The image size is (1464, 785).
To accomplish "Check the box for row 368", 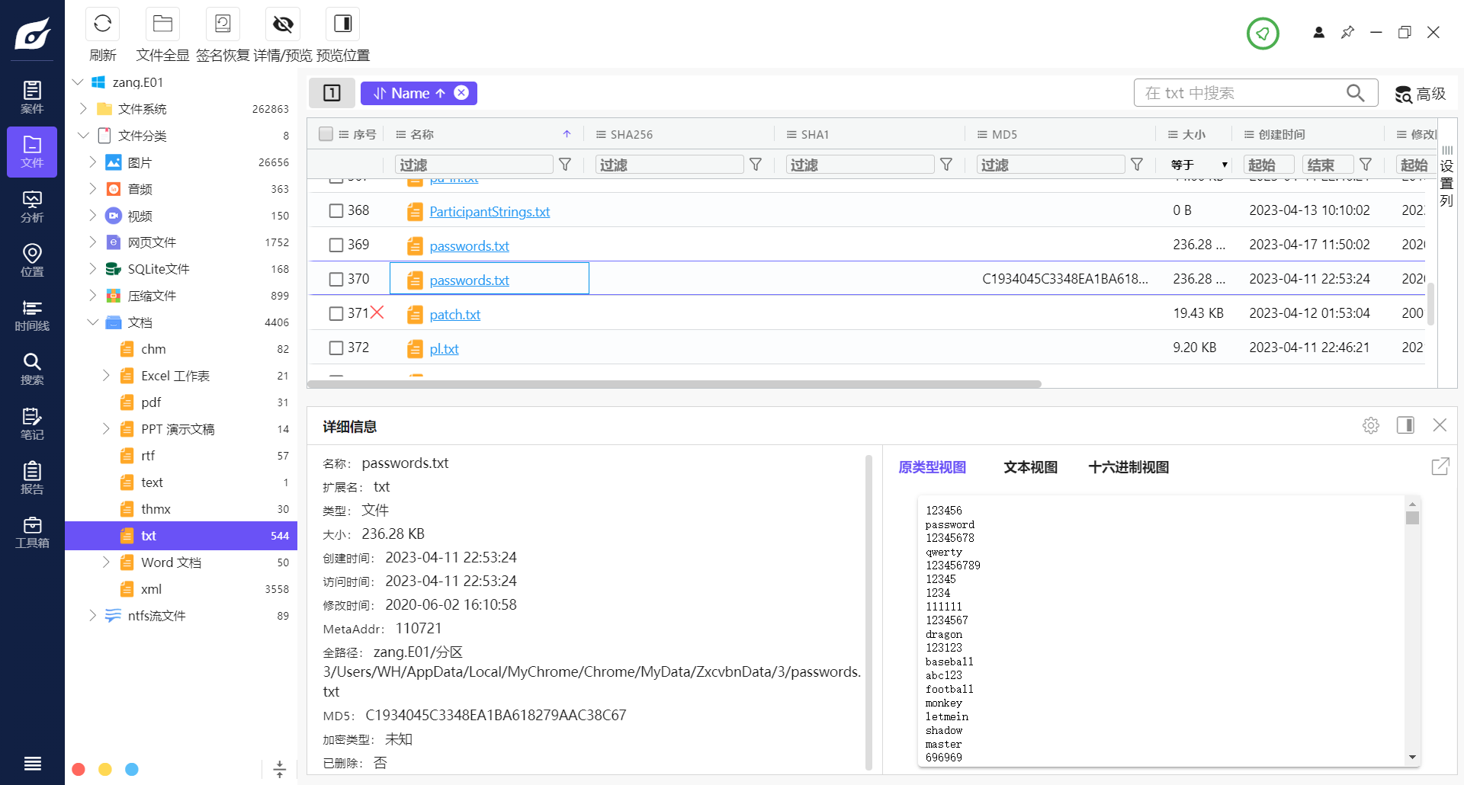I will coord(336,211).
